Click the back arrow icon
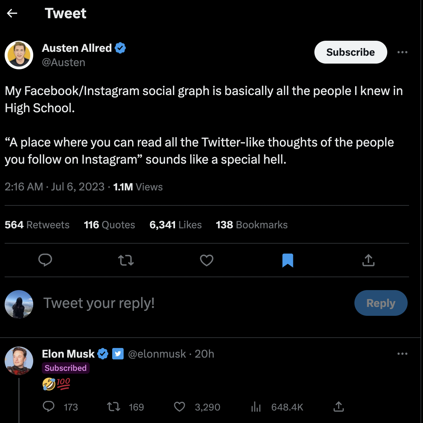Image resolution: width=423 pixels, height=423 pixels. point(12,14)
